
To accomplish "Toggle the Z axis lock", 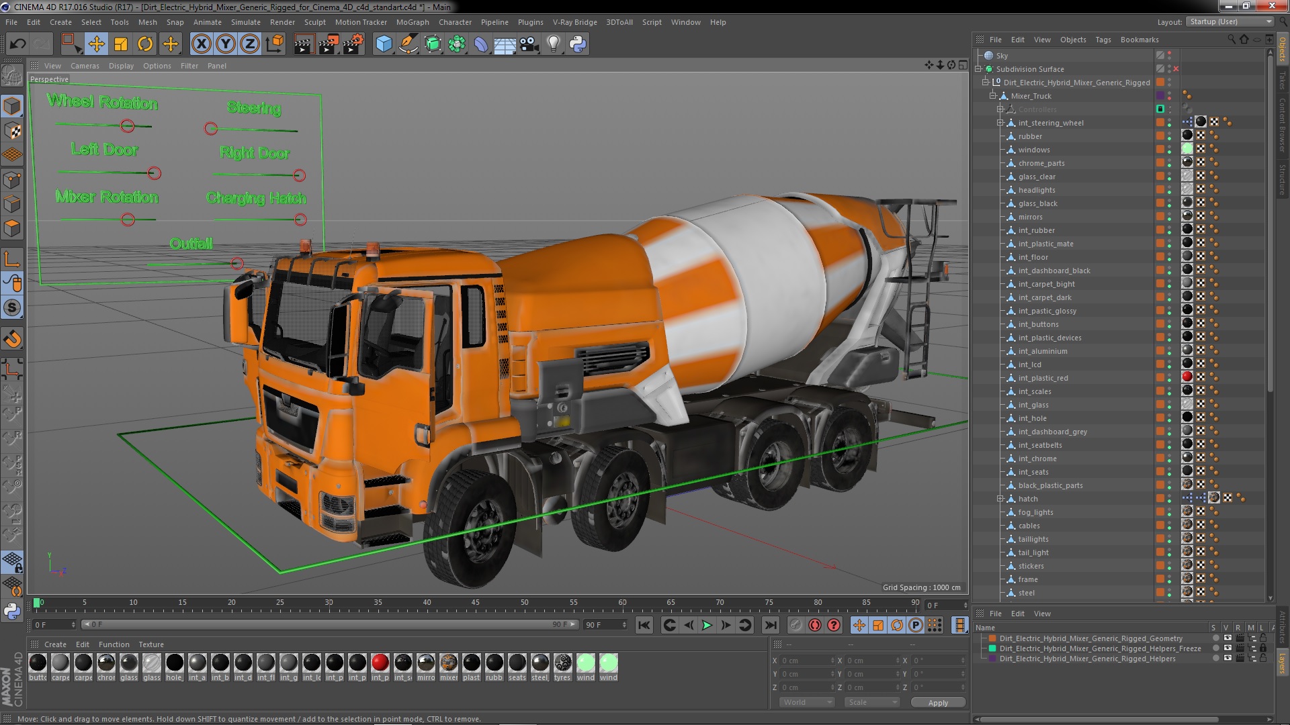I will [x=250, y=44].
